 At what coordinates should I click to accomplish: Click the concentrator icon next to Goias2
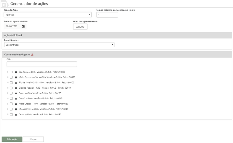tap(16, 99)
